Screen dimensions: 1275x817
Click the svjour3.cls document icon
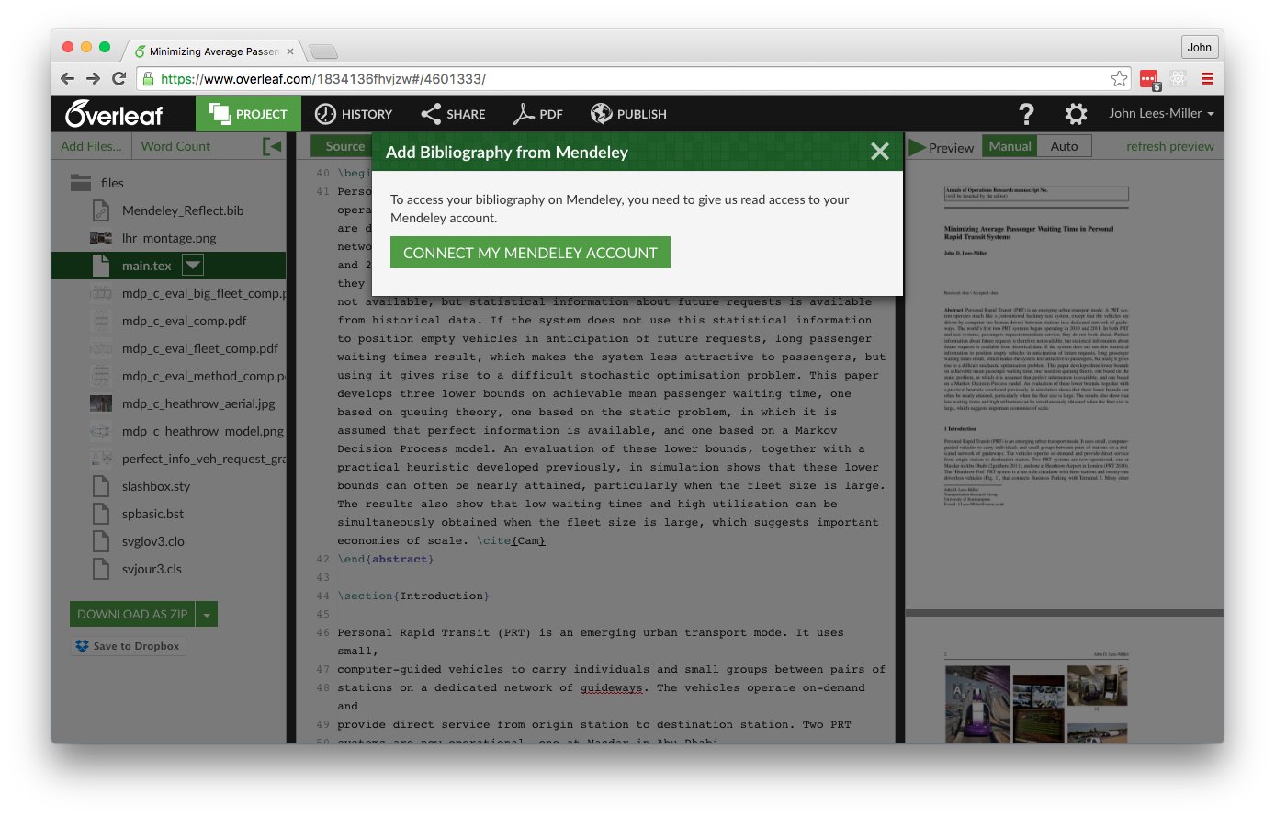click(101, 569)
